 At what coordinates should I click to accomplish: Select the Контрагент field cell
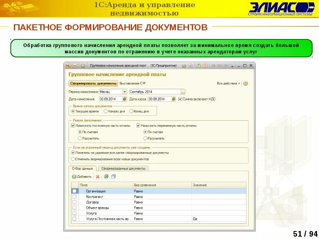106,196
